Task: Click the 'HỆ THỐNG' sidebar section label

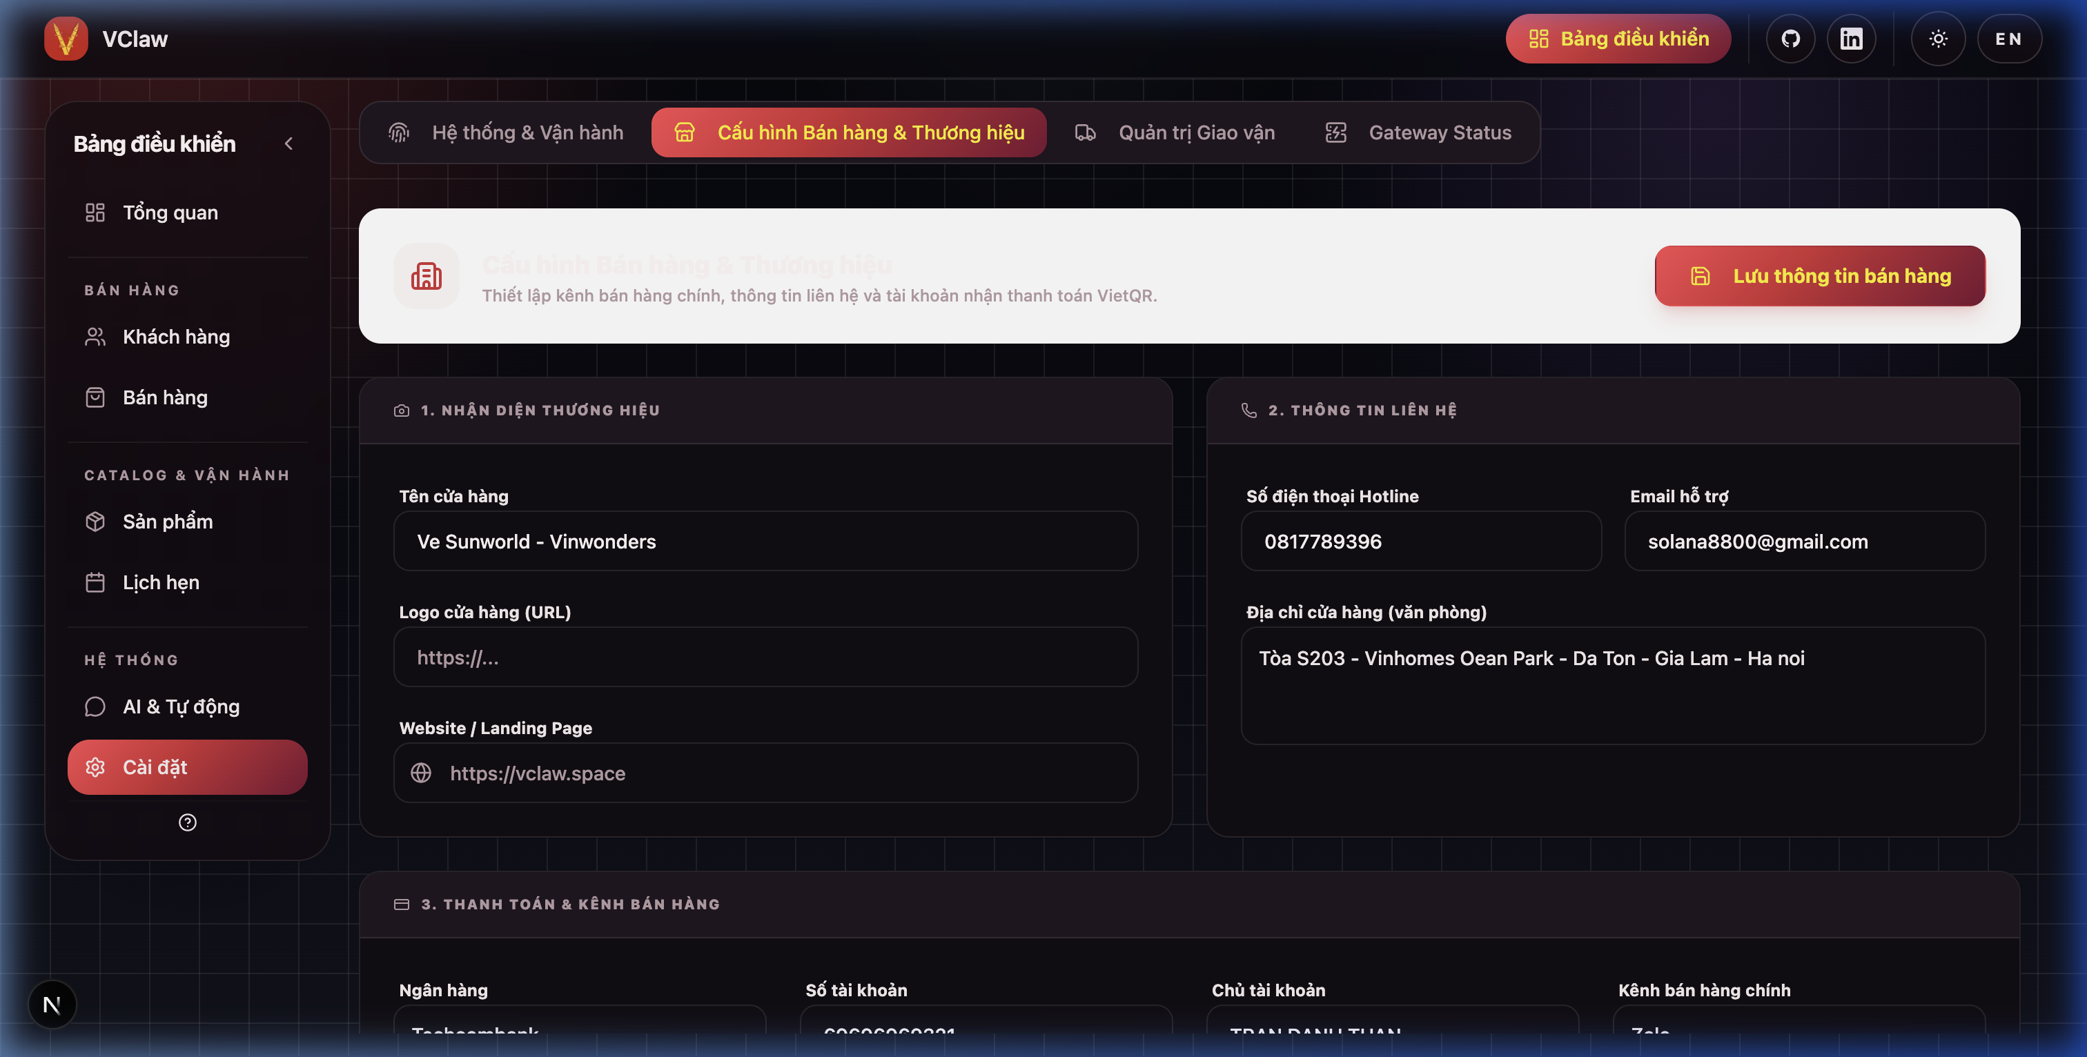Action: coord(131,660)
